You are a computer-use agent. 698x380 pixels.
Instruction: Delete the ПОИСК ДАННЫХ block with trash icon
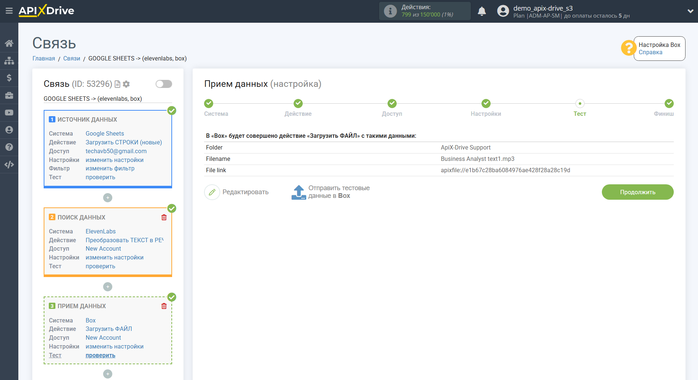(164, 217)
